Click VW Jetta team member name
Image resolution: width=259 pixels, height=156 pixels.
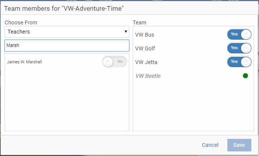click(146, 62)
